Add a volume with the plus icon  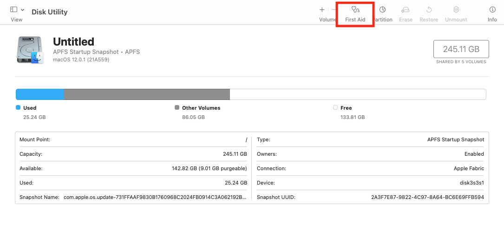pos(322,10)
